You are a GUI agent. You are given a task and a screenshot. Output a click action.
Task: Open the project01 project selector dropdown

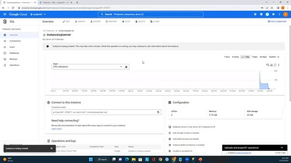(x=38, y=14)
